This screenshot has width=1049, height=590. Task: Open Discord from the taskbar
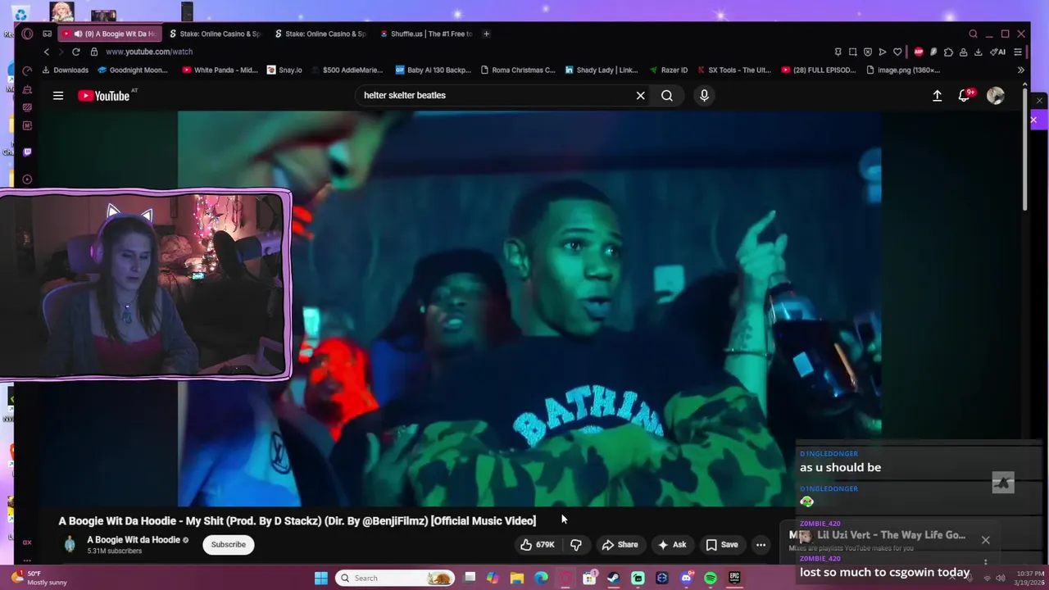click(x=686, y=579)
